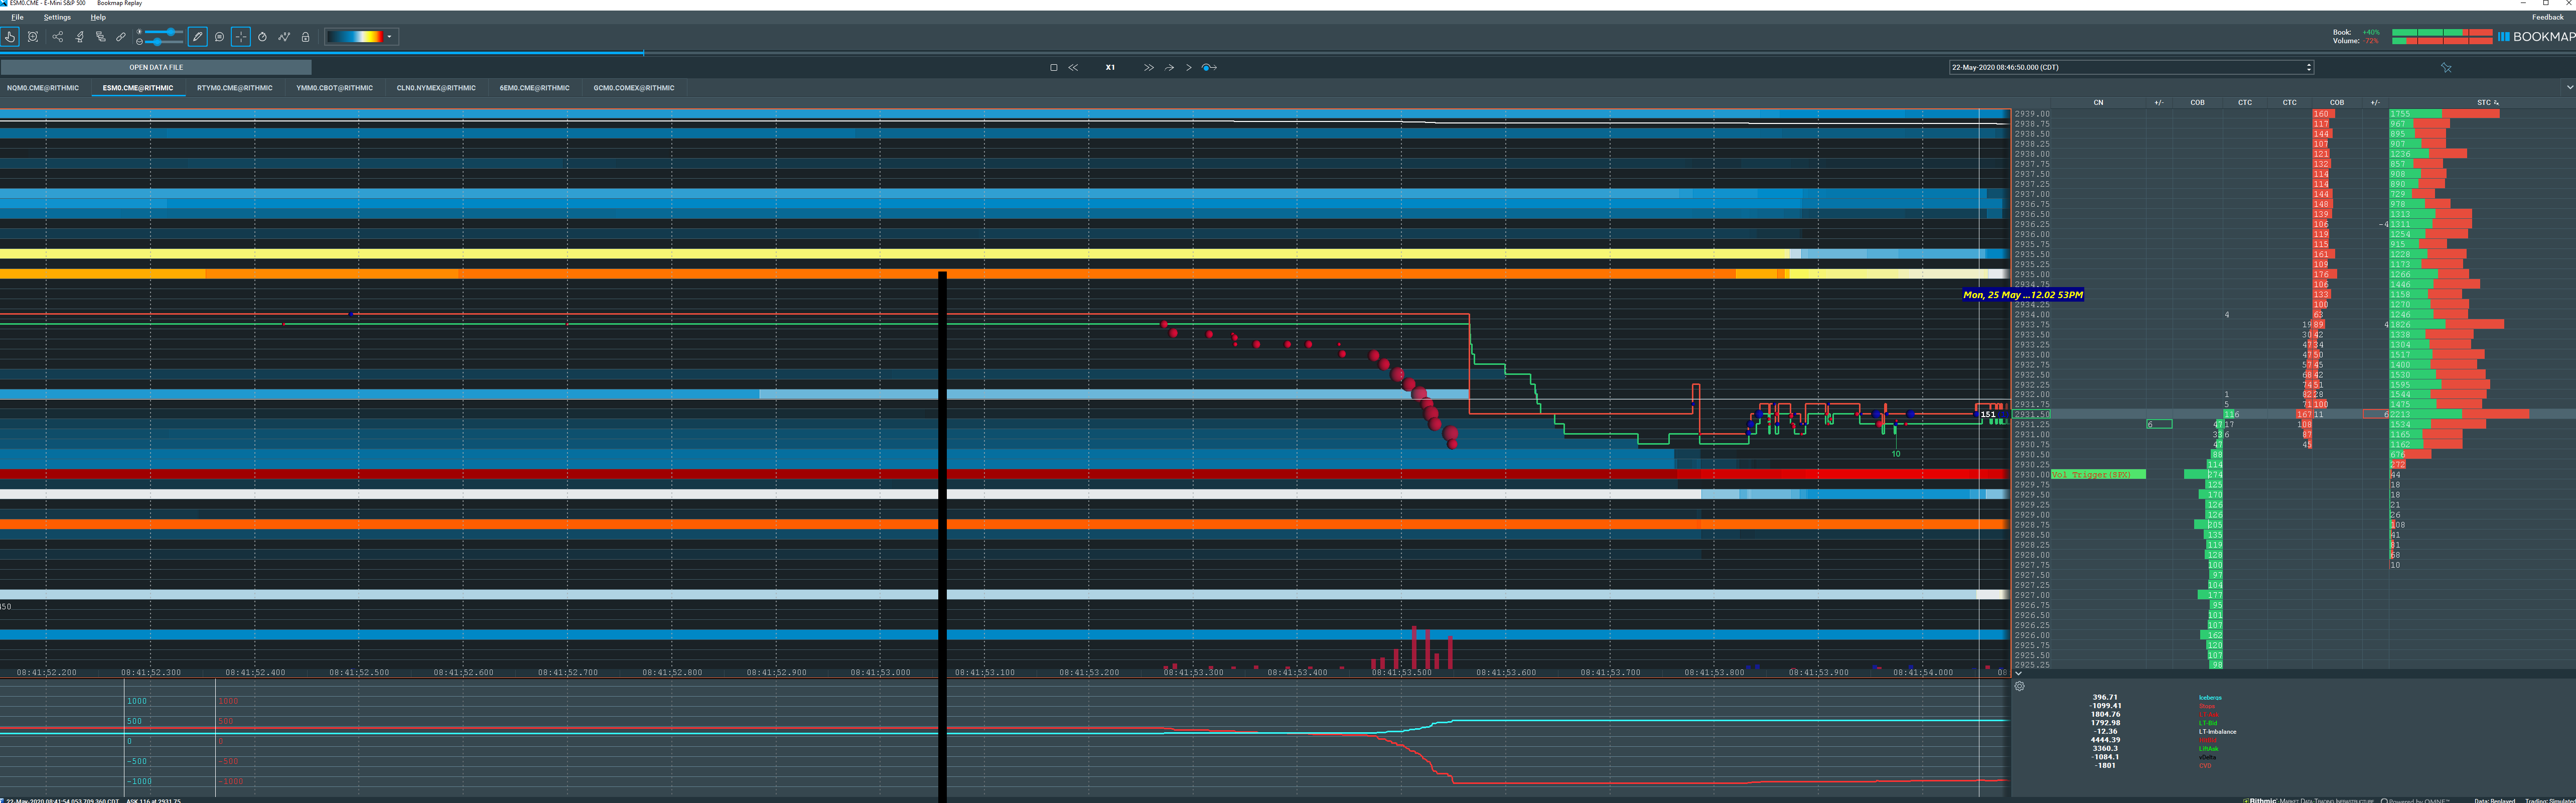Image resolution: width=2576 pixels, height=803 pixels.
Task: Click the STC column header
Action: pyautogui.click(x=2484, y=102)
